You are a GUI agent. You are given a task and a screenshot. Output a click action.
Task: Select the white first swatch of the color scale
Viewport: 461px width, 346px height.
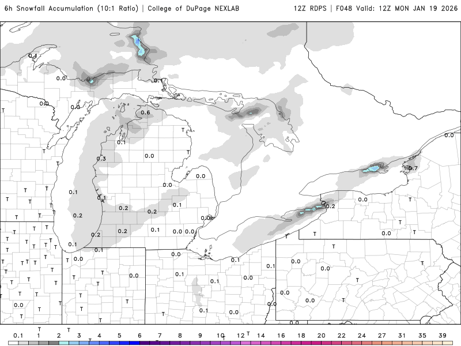13,343
